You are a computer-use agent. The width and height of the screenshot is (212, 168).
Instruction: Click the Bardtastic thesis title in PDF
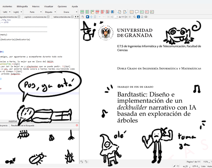(156, 107)
